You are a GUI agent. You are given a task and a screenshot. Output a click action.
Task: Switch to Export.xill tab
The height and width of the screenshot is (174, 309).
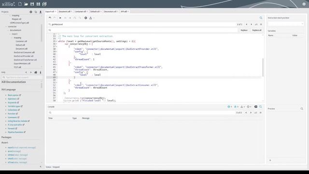point(50,12)
